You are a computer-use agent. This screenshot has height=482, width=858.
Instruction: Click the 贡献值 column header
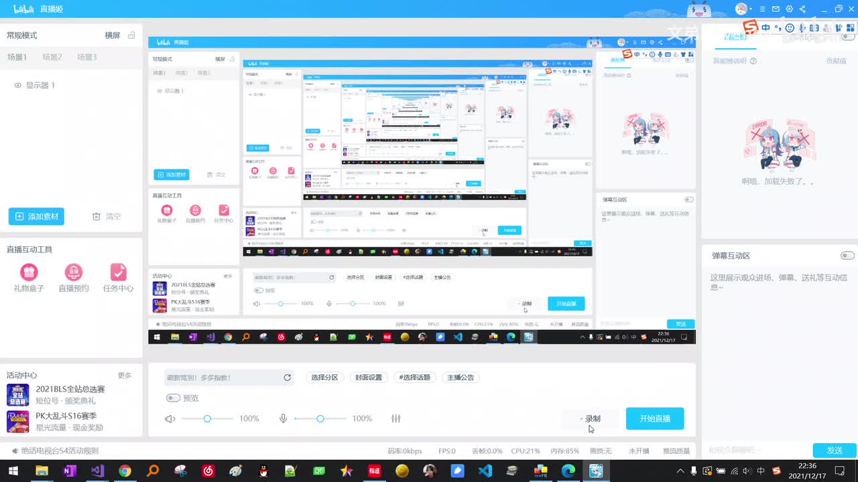[x=836, y=61]
